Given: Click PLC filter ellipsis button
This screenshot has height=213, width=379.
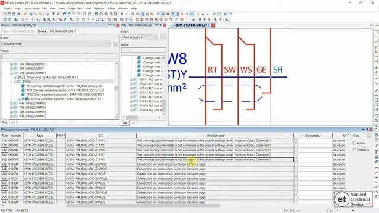Looking at the screenshot, I should (163, 37).
